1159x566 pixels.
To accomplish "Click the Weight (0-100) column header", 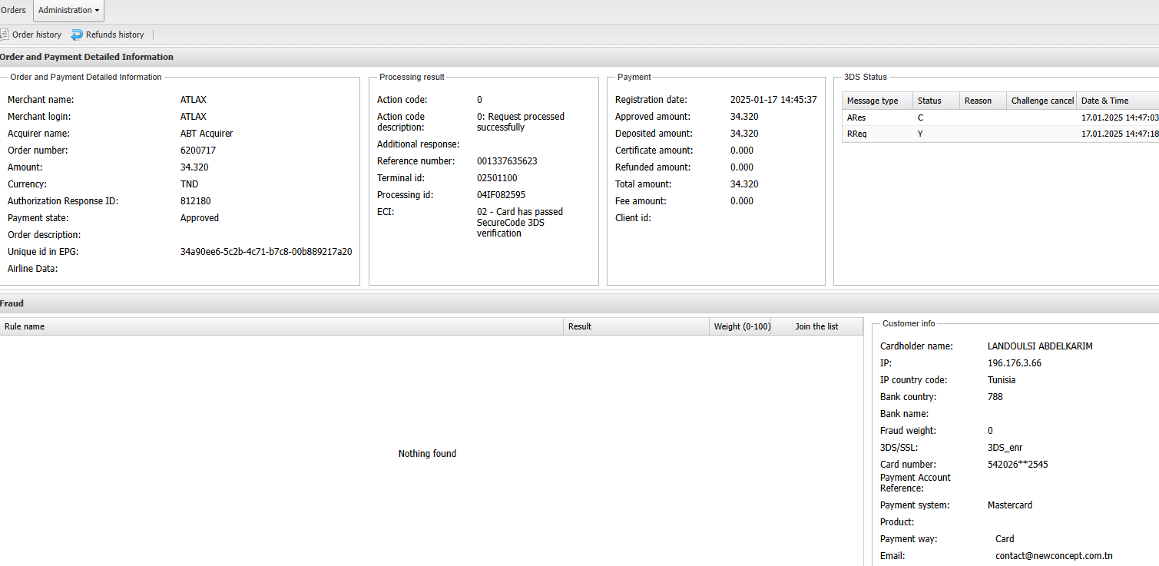I will pyautogui.click(x=741, y=326).
